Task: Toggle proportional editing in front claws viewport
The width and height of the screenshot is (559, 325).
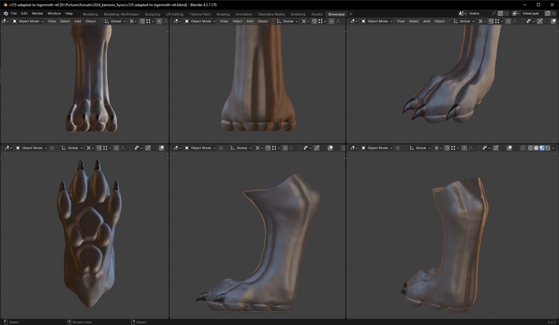Action: click(159, 21)
